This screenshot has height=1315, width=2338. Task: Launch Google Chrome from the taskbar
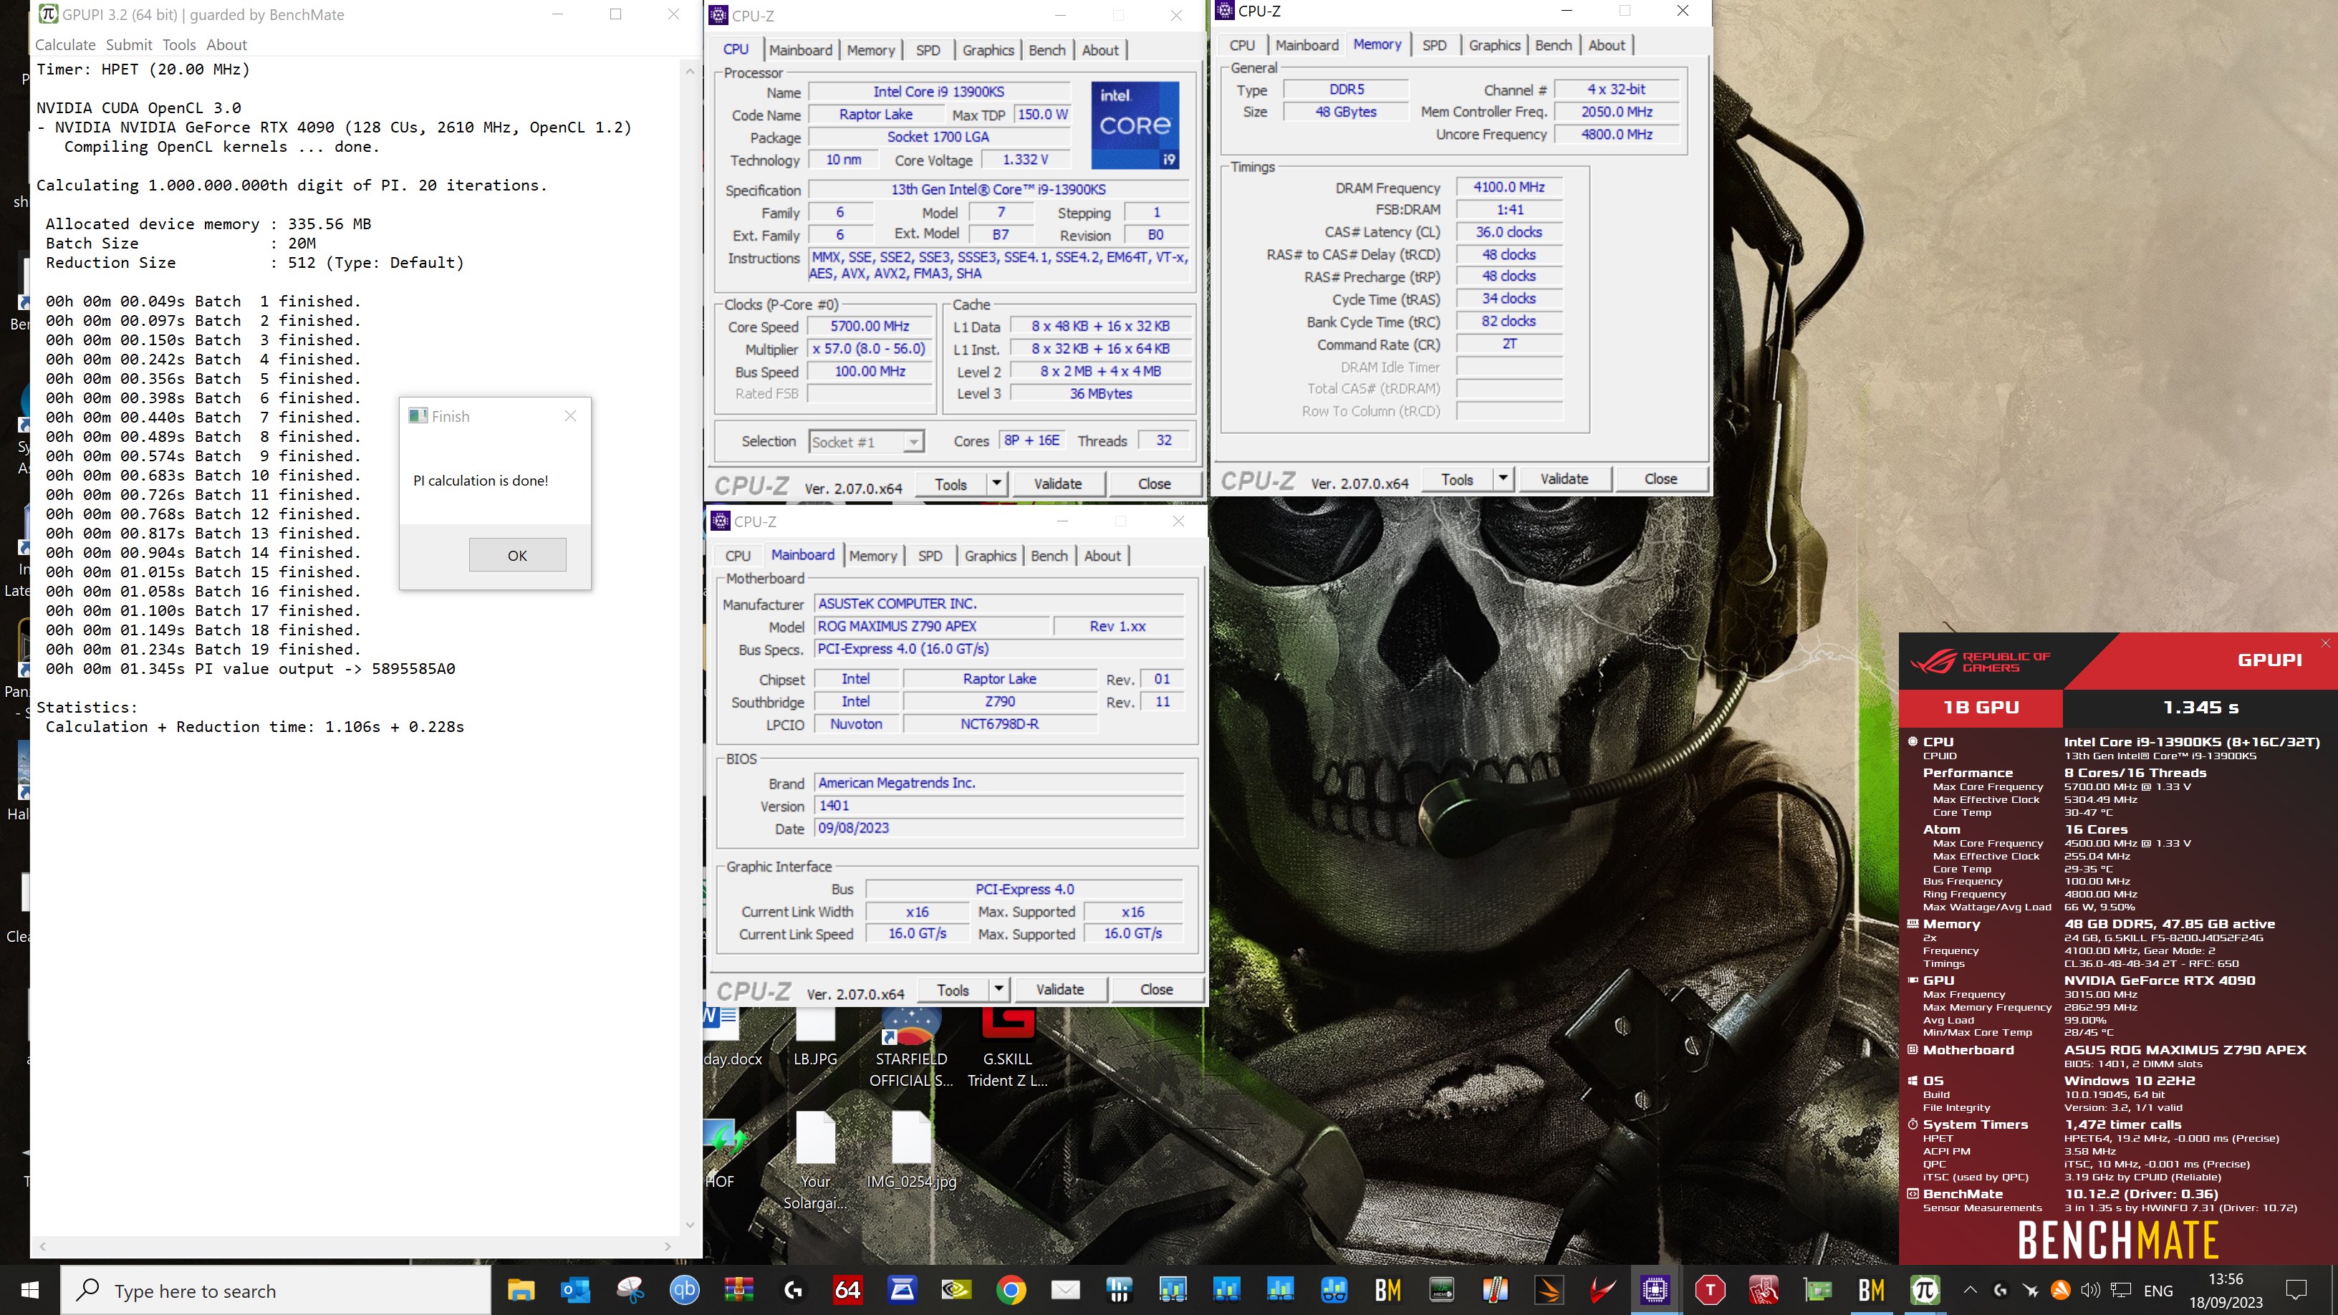click(1010, 1290)
